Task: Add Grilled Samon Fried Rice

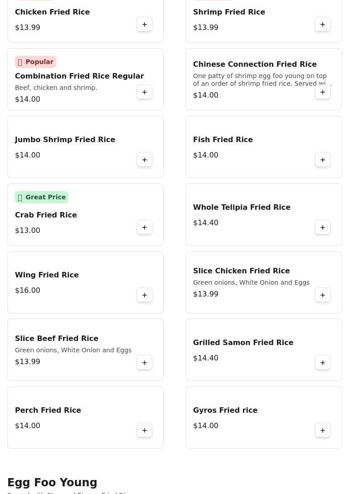Action: click(323, 363)
